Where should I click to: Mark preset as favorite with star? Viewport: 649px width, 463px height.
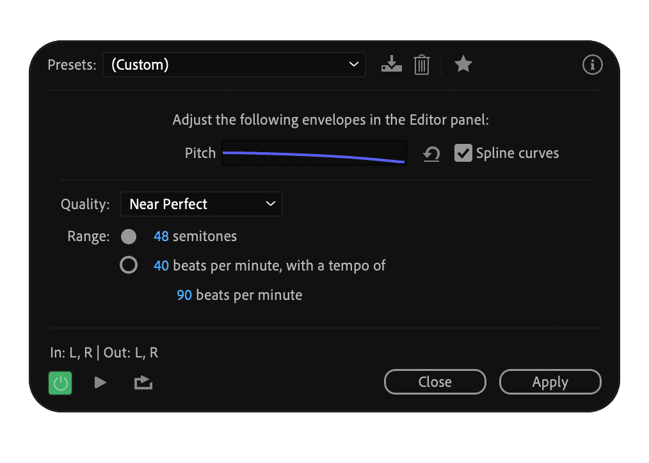tap(463, 64)
